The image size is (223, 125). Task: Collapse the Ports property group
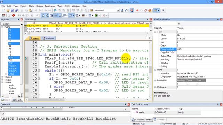pyautogui.click(x=155, y=70)
